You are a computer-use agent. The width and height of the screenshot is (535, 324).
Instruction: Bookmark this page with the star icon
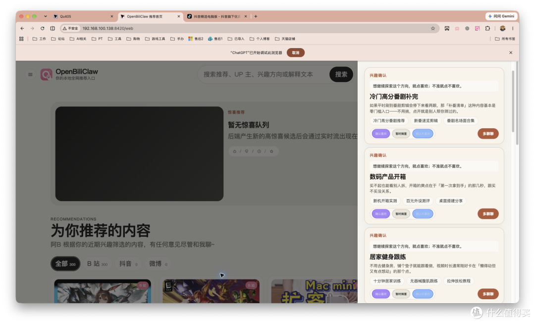[x=433, y=28]
